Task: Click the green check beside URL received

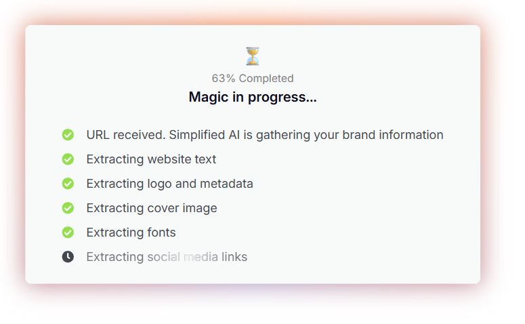Action: coord(68,135)
